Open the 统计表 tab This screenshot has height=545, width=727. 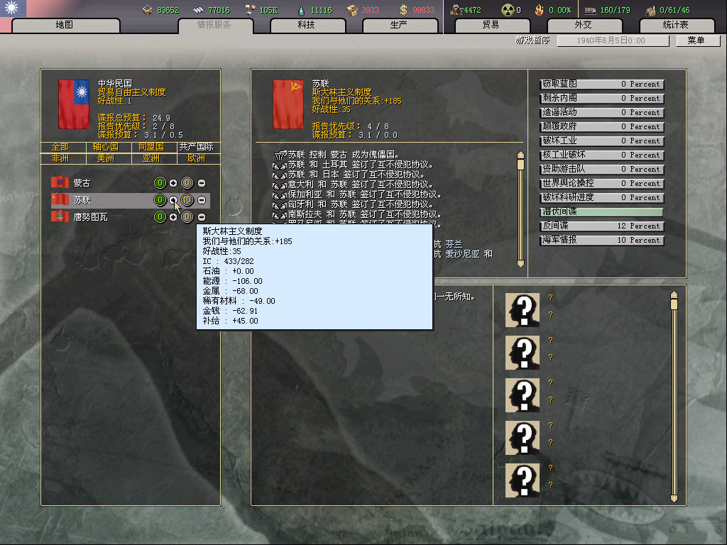click(x=677, y=25)
